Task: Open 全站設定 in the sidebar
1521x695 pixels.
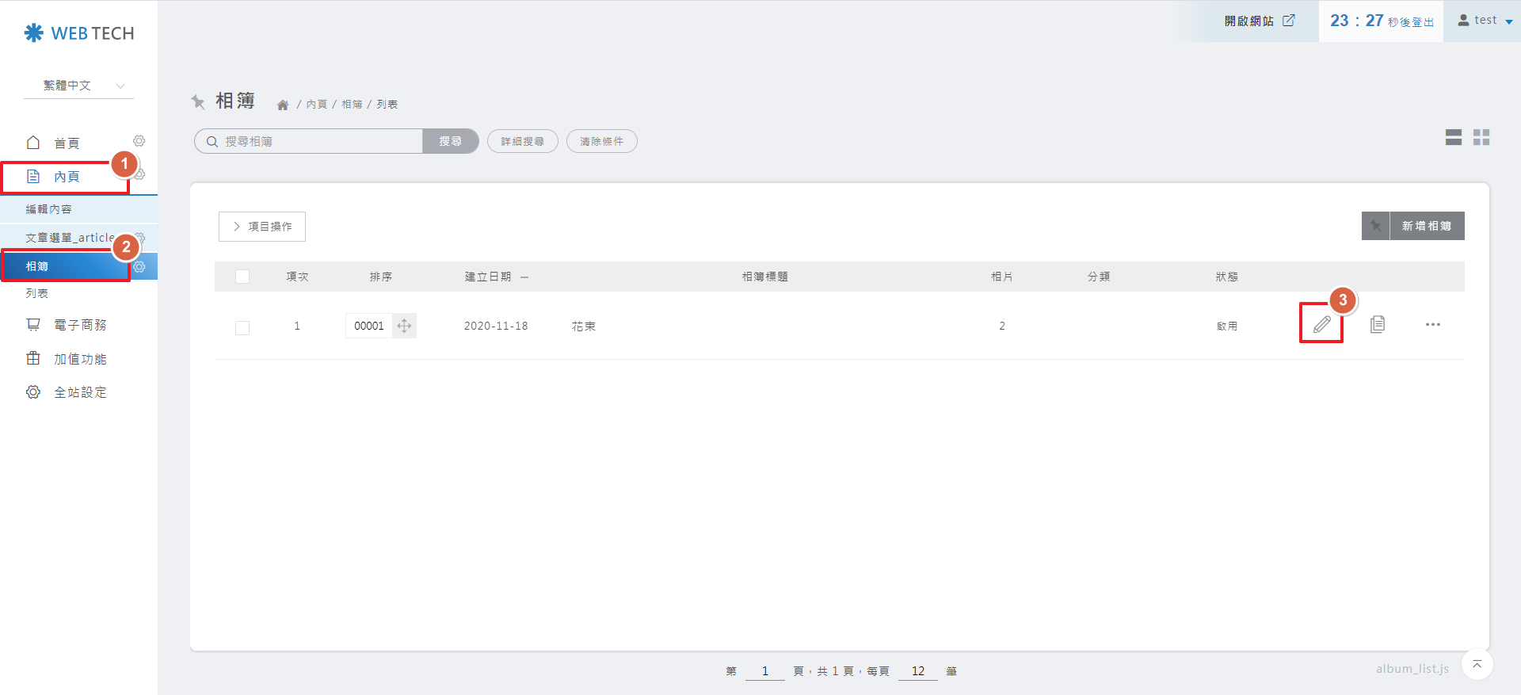Action: [79, 392]
